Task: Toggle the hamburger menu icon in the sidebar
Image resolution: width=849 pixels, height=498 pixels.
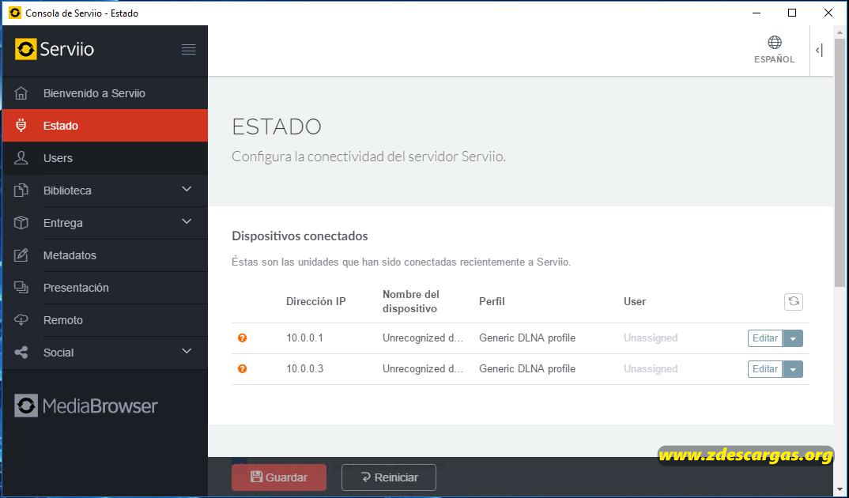Action: [x=188, y=49]
